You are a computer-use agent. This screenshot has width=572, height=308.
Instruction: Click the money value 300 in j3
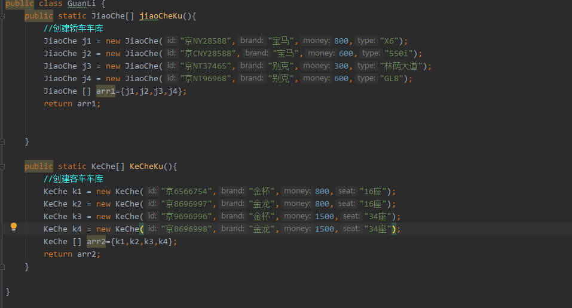click(x=341, y=66)
